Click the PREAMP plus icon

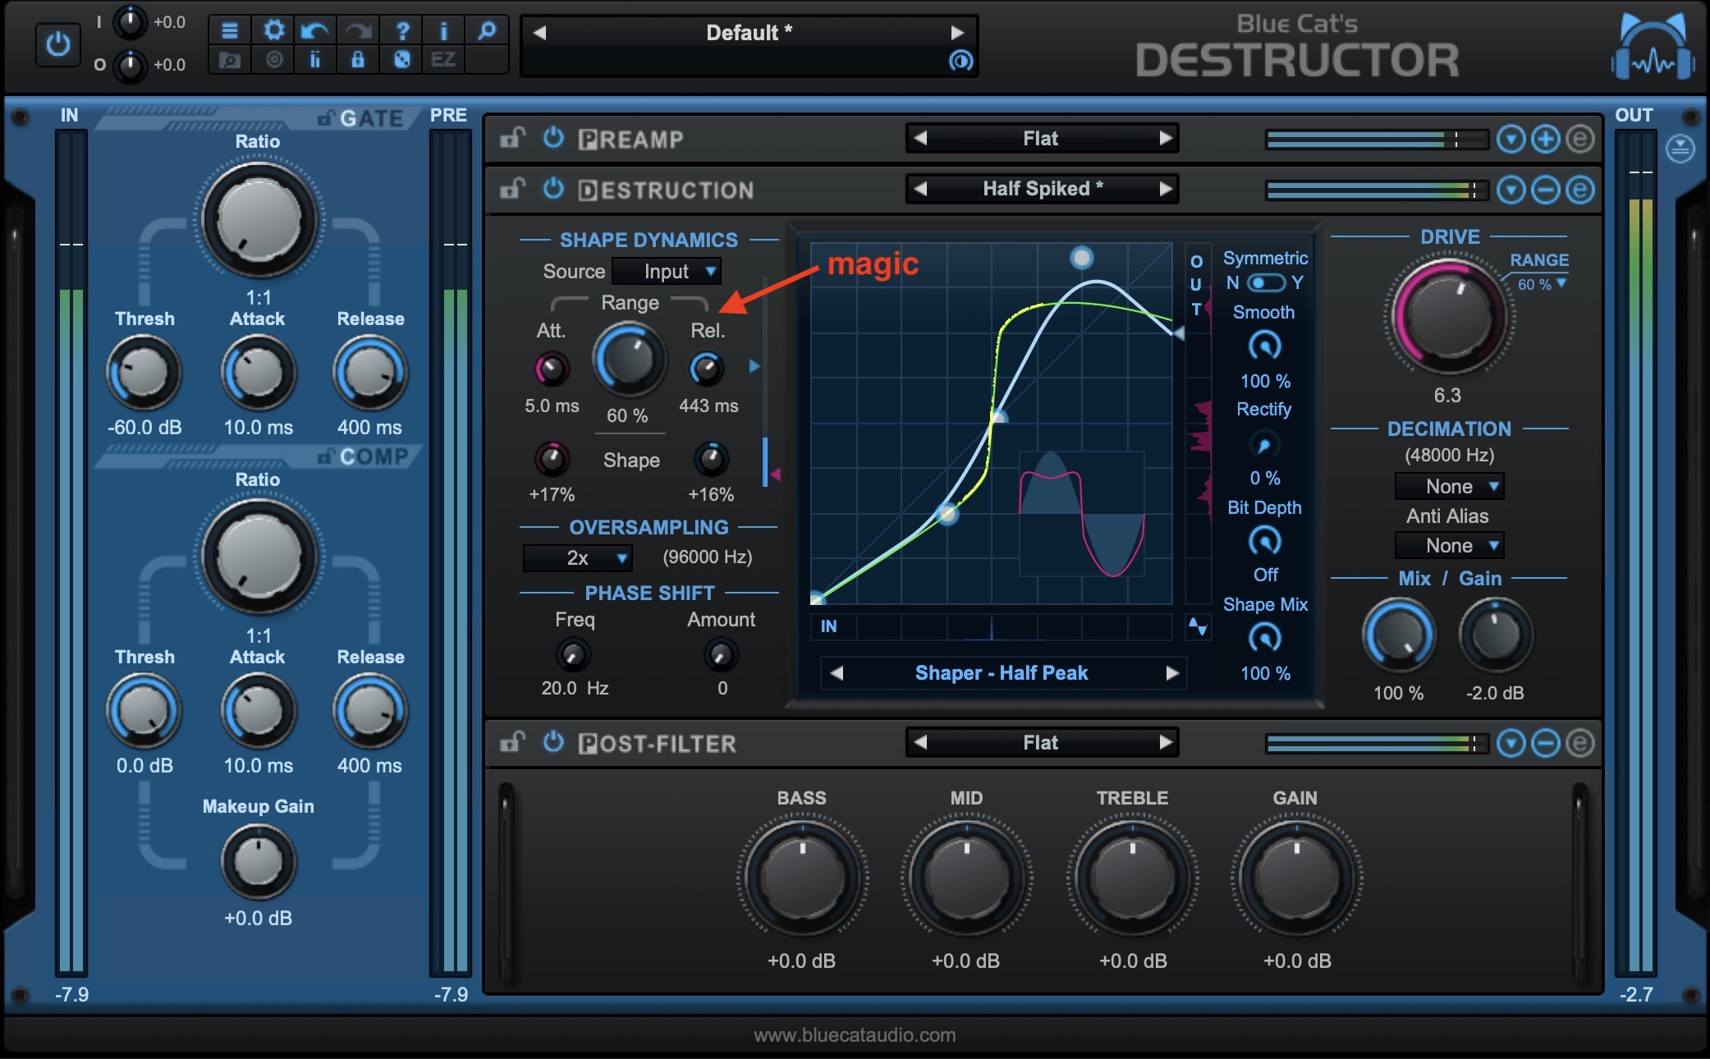point(1545,140)
